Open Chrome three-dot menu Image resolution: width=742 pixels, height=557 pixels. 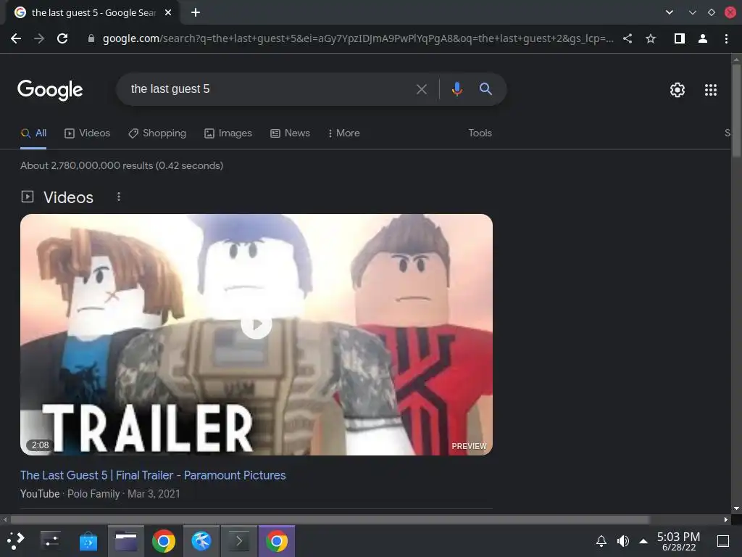726,38
